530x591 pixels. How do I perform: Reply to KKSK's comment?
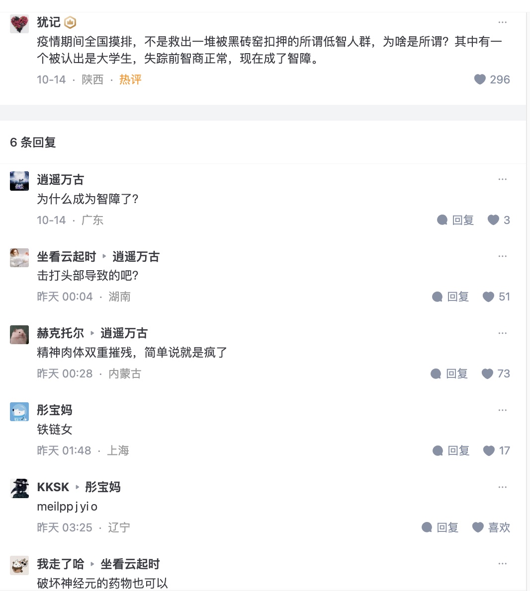[x=440, y=527]
